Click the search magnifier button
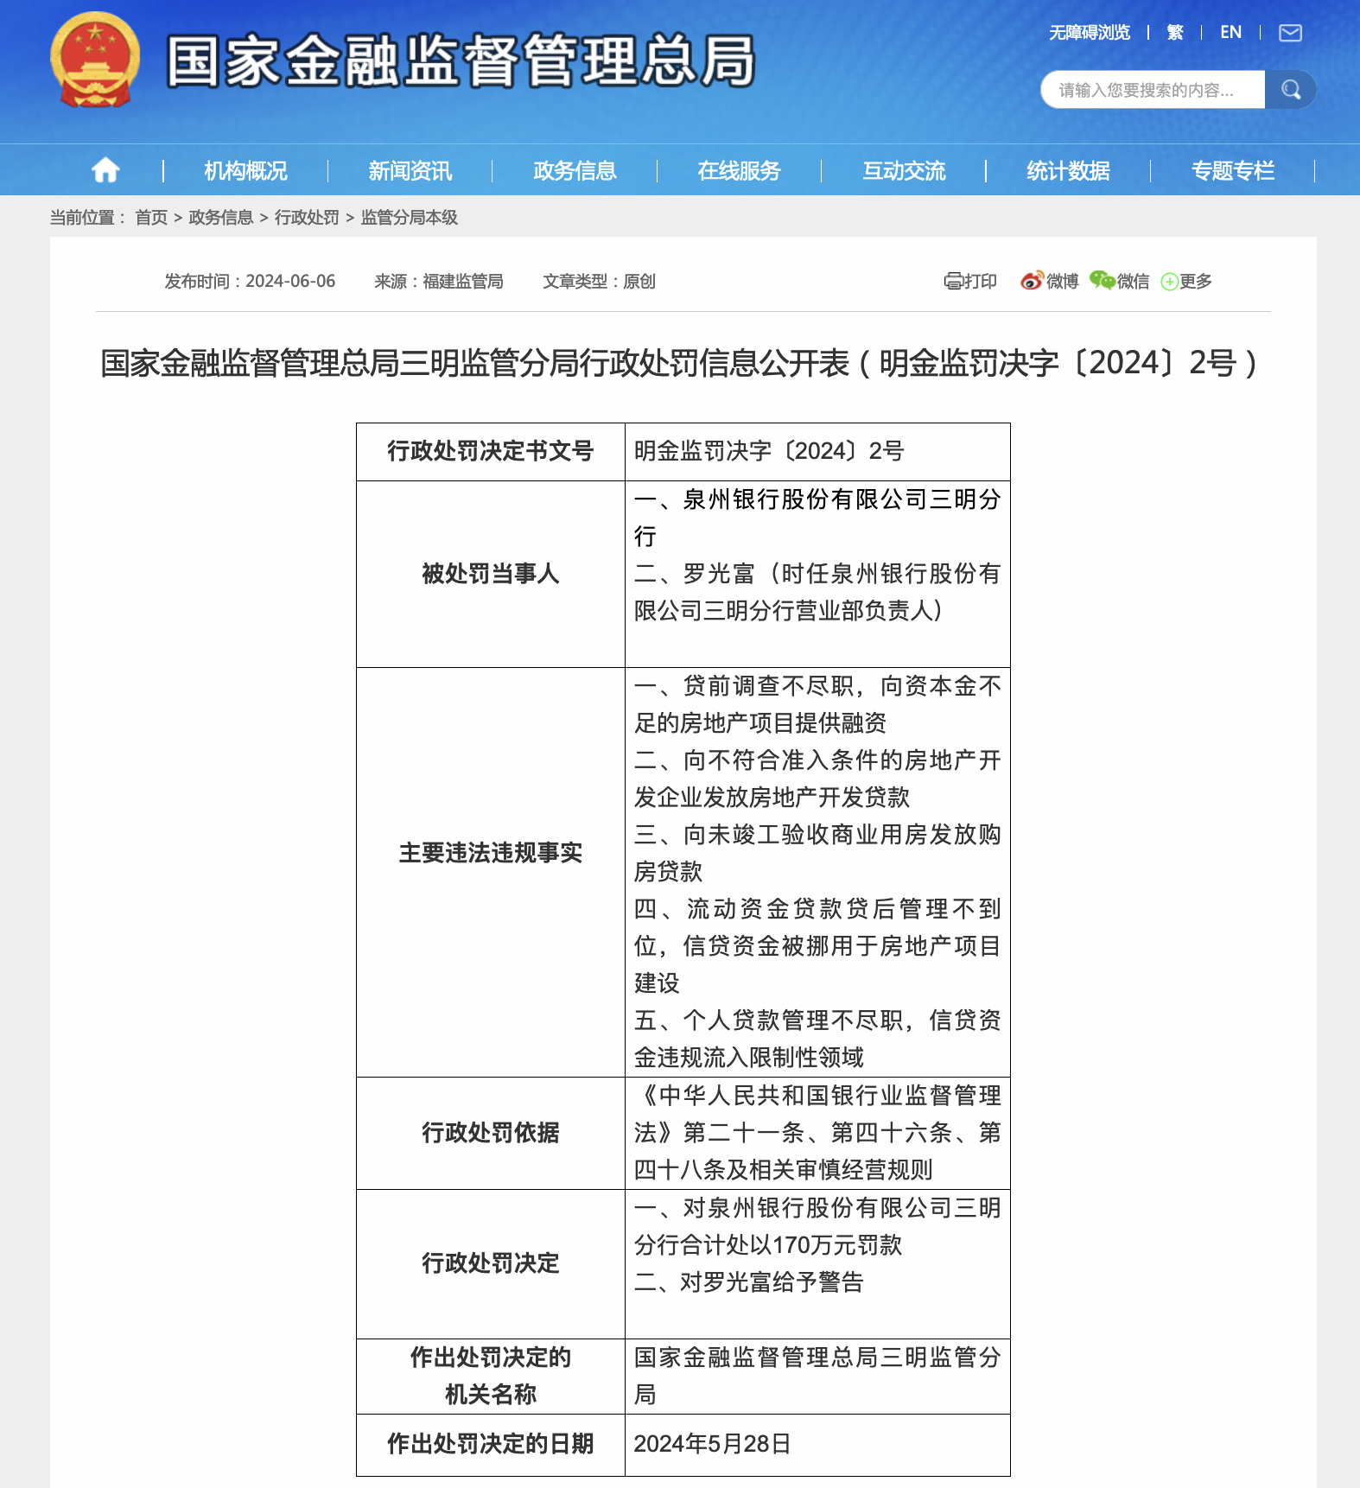Viewport: 1360px width, 1488px height. [1291, 90]
